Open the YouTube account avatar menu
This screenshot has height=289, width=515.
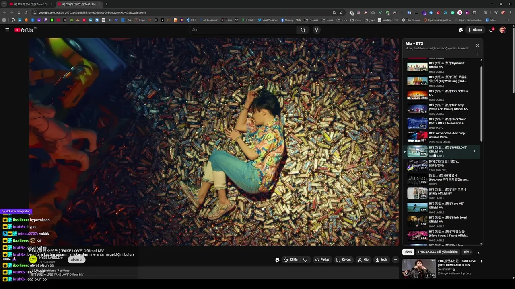(503, 30)
